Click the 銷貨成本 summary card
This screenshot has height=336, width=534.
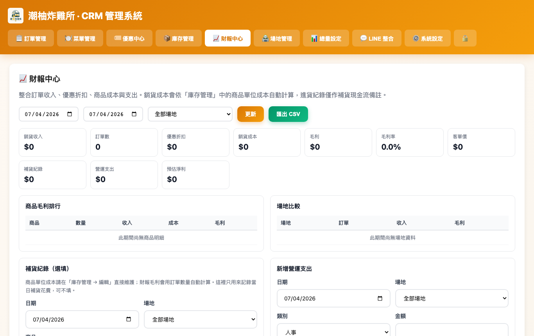[267, 142]
